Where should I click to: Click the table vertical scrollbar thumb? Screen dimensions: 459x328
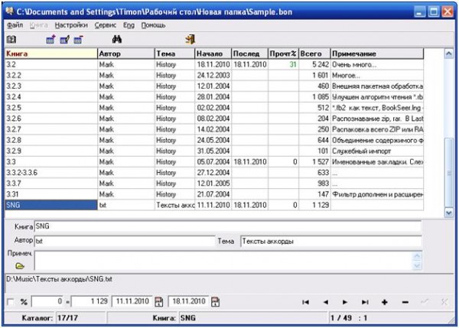[449, 173]
